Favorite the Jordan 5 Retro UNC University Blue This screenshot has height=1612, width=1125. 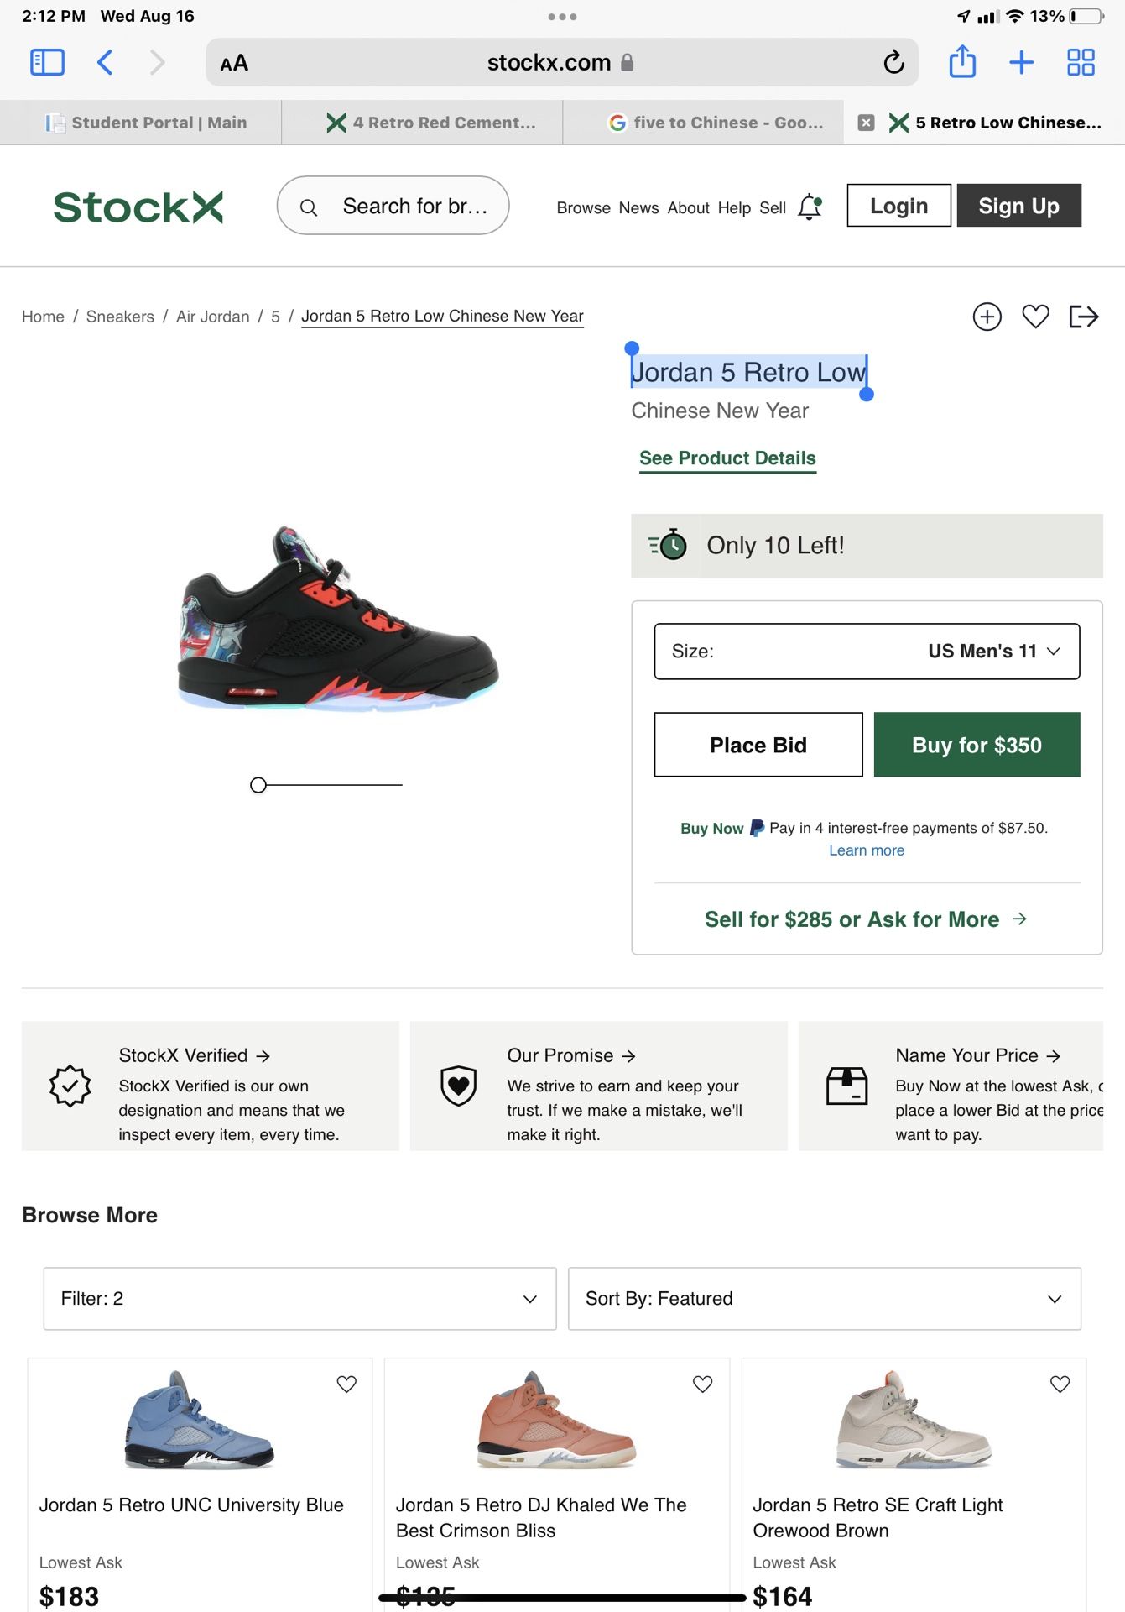[346, 1384]
